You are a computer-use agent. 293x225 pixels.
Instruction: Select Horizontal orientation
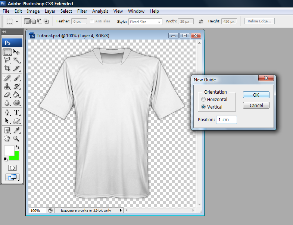[x=203, y=99]
